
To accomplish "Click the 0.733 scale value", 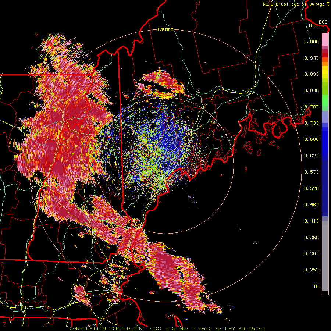I will [x=312, y=123].
